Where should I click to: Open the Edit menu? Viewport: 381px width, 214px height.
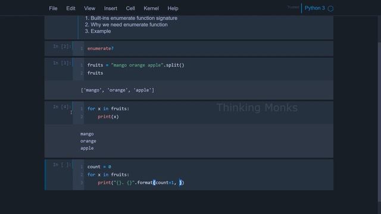click(71, 8)
